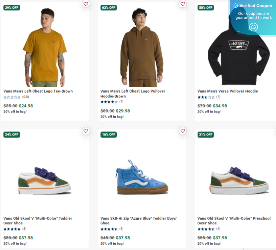Viewport: 276px width, 250px height.
Task: Click the star rating of the Old Skool V preschool shoe
Action: tap(206, 229)
